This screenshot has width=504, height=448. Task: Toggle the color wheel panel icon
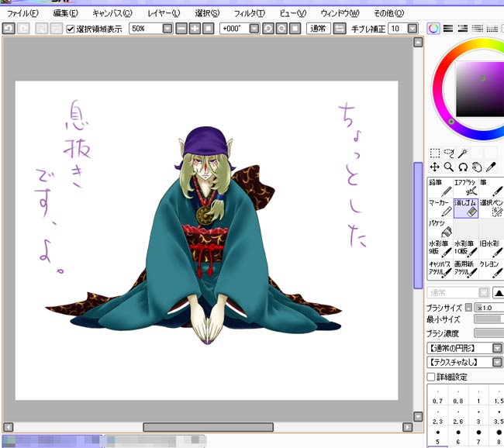click(433, 29)
